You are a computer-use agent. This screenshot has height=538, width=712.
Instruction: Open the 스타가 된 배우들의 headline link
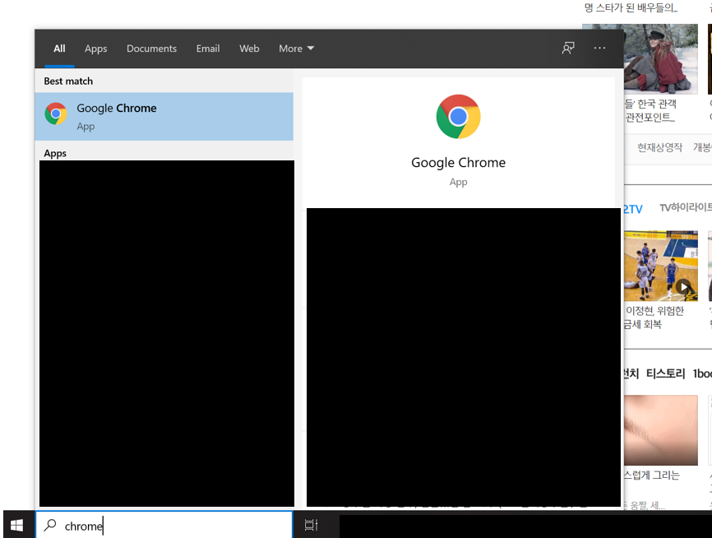631,7
